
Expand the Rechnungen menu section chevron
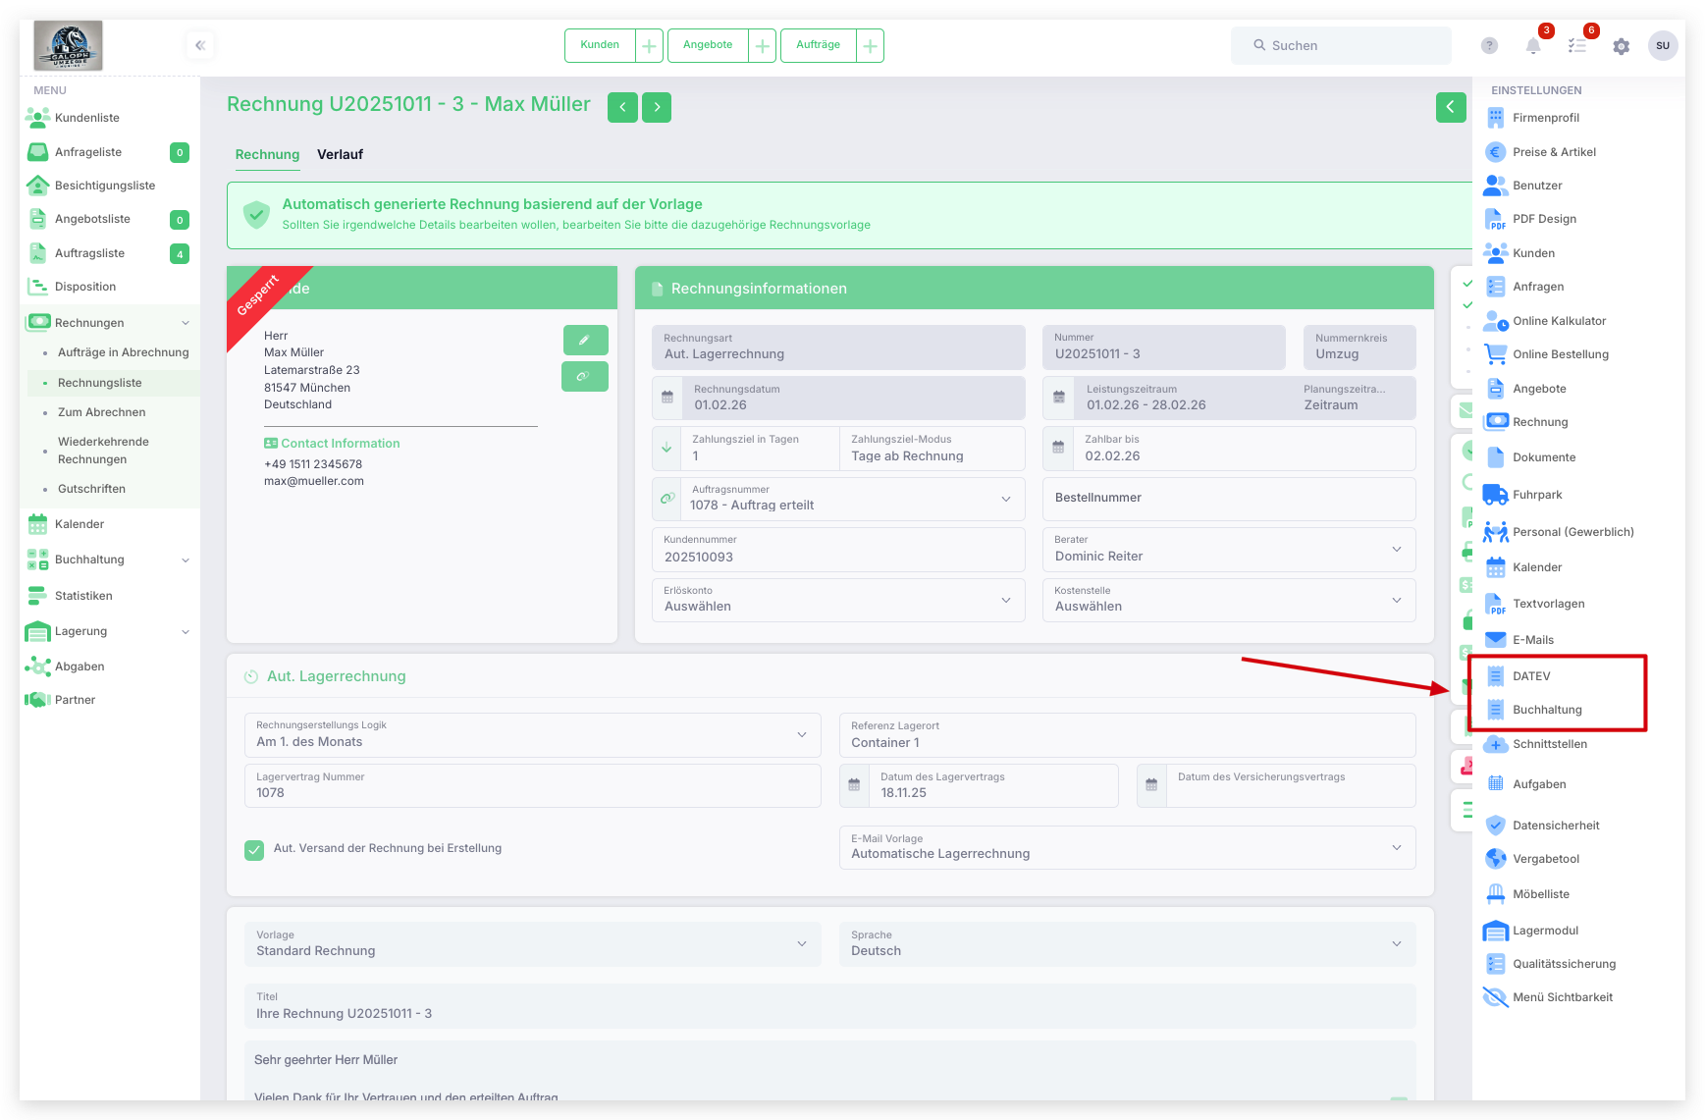click(x=186, y=323)
